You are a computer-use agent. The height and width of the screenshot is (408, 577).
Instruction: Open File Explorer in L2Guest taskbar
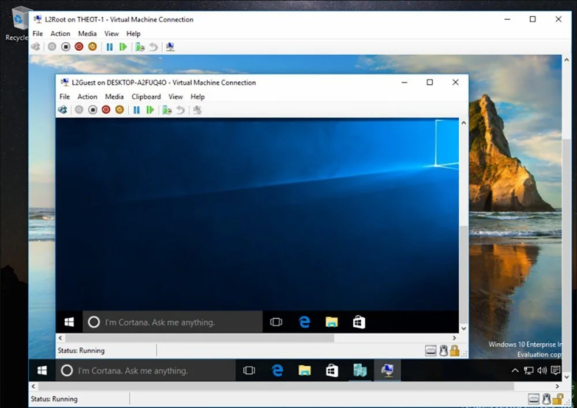pyautogui.click(x=332, y=322)
